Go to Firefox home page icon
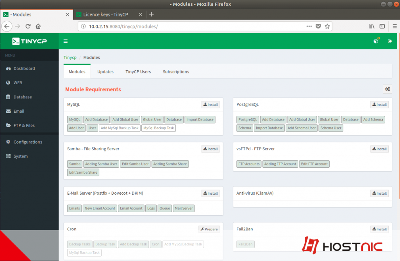This screenshot has height=261, width=400. [x=38, y=26]
